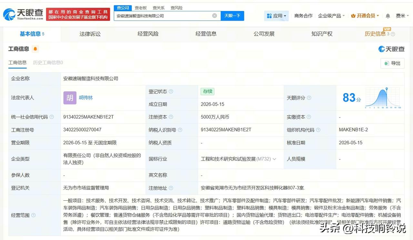The width and height of the screenshot is (413, 240).
Task: Click the 83分 score value
Action: click(352, 98)
